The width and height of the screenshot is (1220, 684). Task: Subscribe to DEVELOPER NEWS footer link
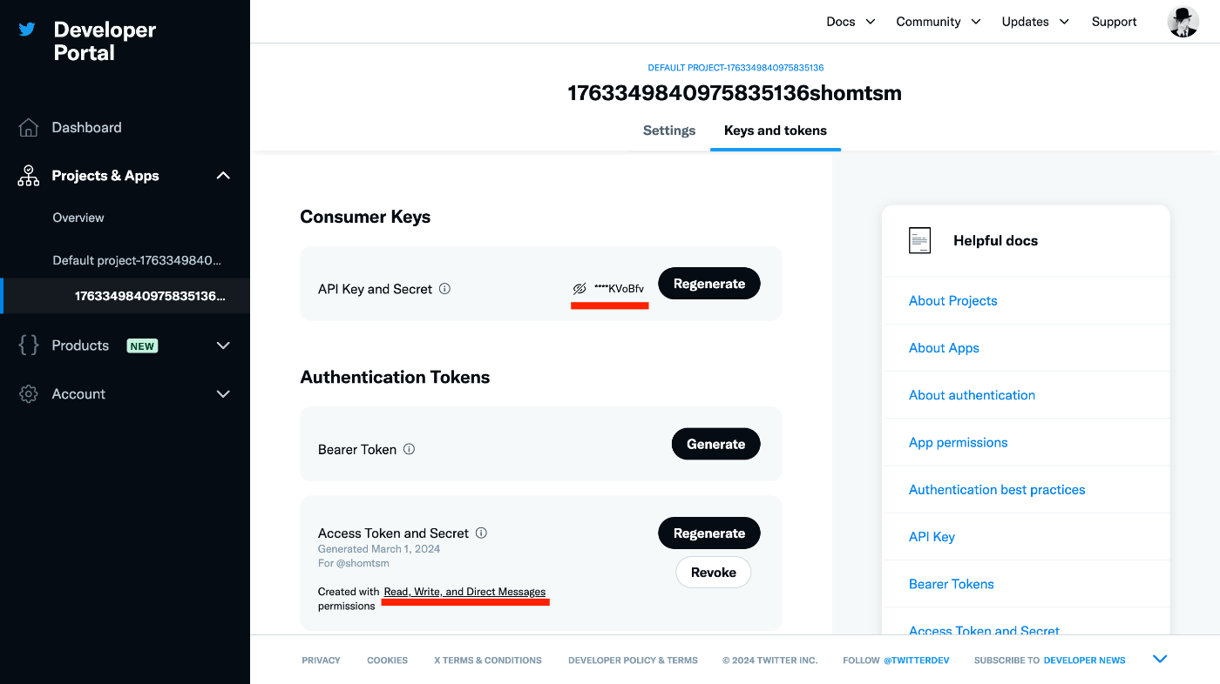1084,661
